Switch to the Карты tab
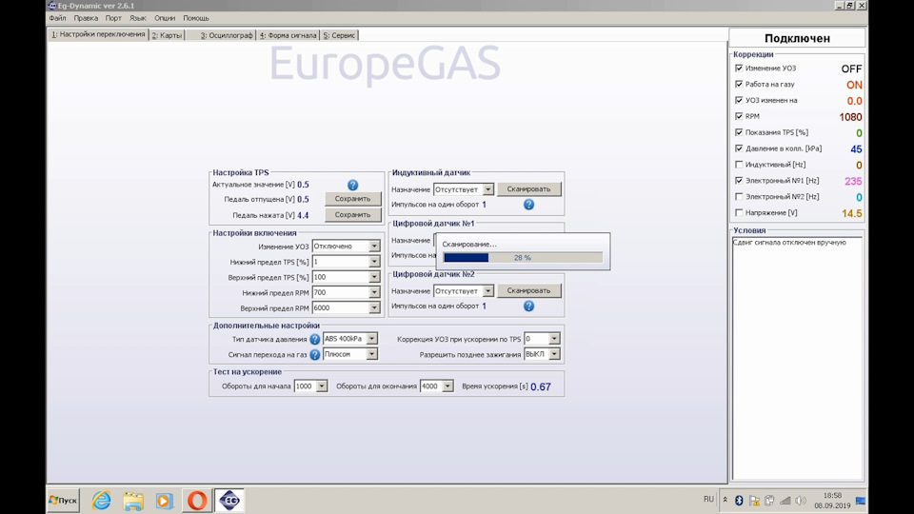Viewport: 914px width, 514px height. tap(167, 35)
